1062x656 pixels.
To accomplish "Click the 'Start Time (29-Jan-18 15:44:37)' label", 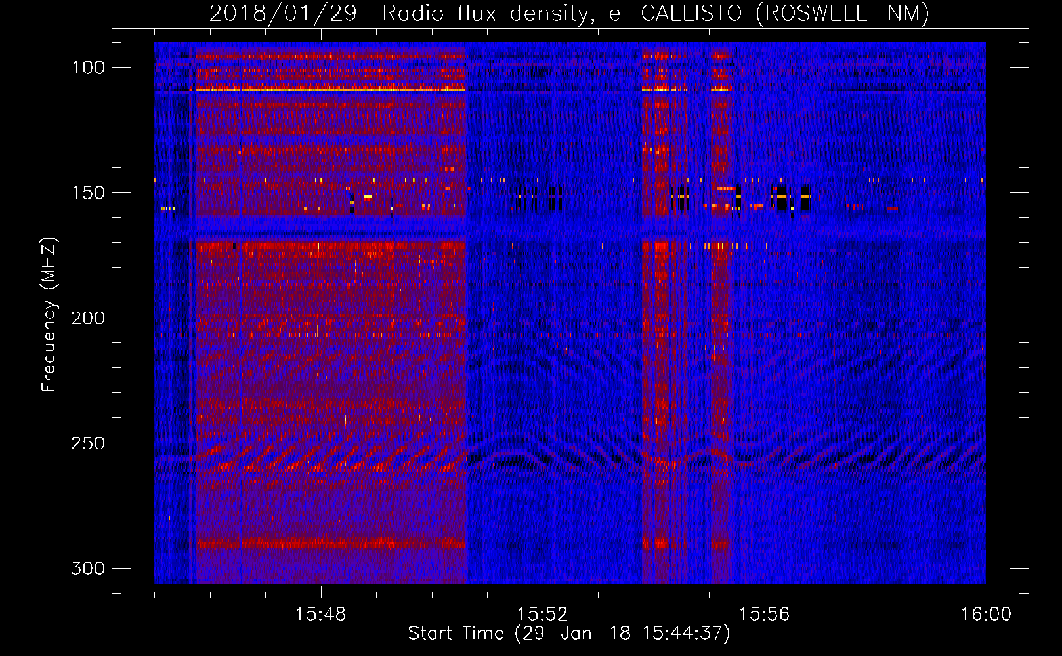I will pos(569,634).
